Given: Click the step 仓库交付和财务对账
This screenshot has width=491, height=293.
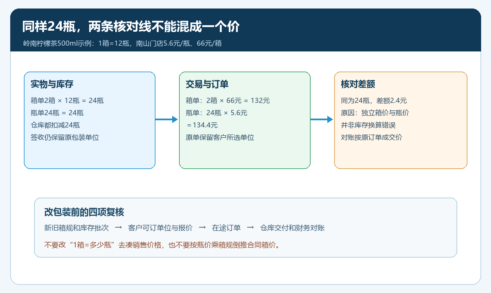Looking at the screenshot, I should (292, 228).
